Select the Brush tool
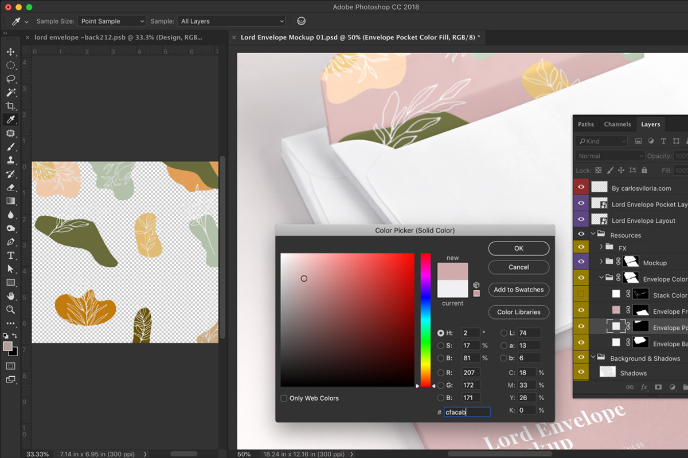 click(10, 147)
